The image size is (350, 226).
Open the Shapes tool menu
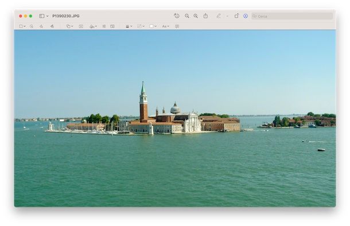pos(69,26)
